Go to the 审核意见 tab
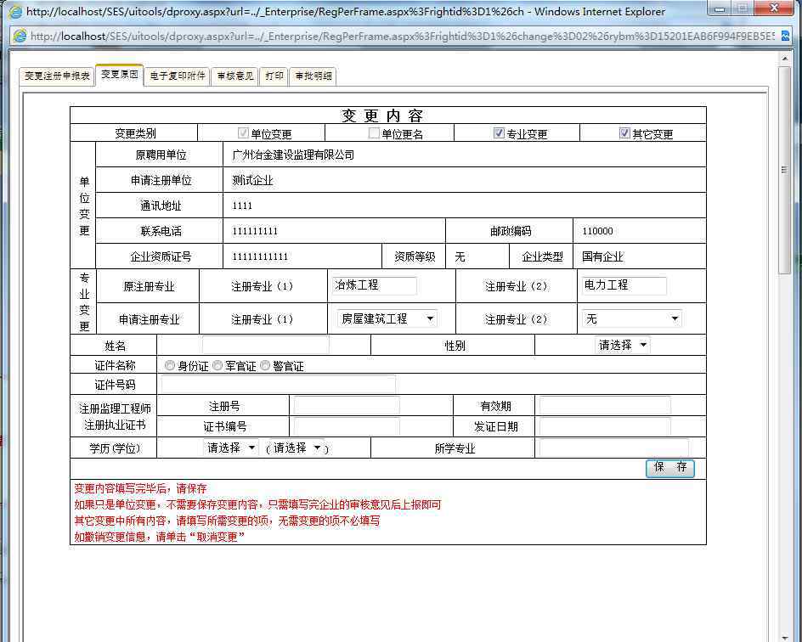Screen dimensions: 802x642 click(234, 76)
